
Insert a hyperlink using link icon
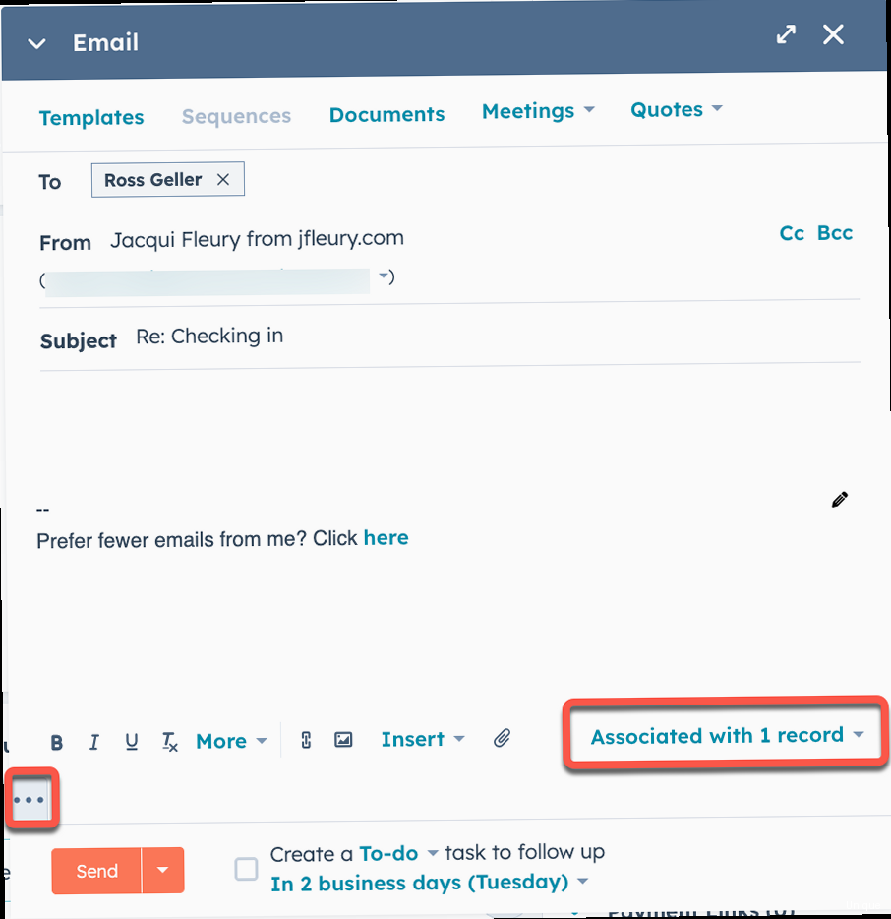[306, 740]
